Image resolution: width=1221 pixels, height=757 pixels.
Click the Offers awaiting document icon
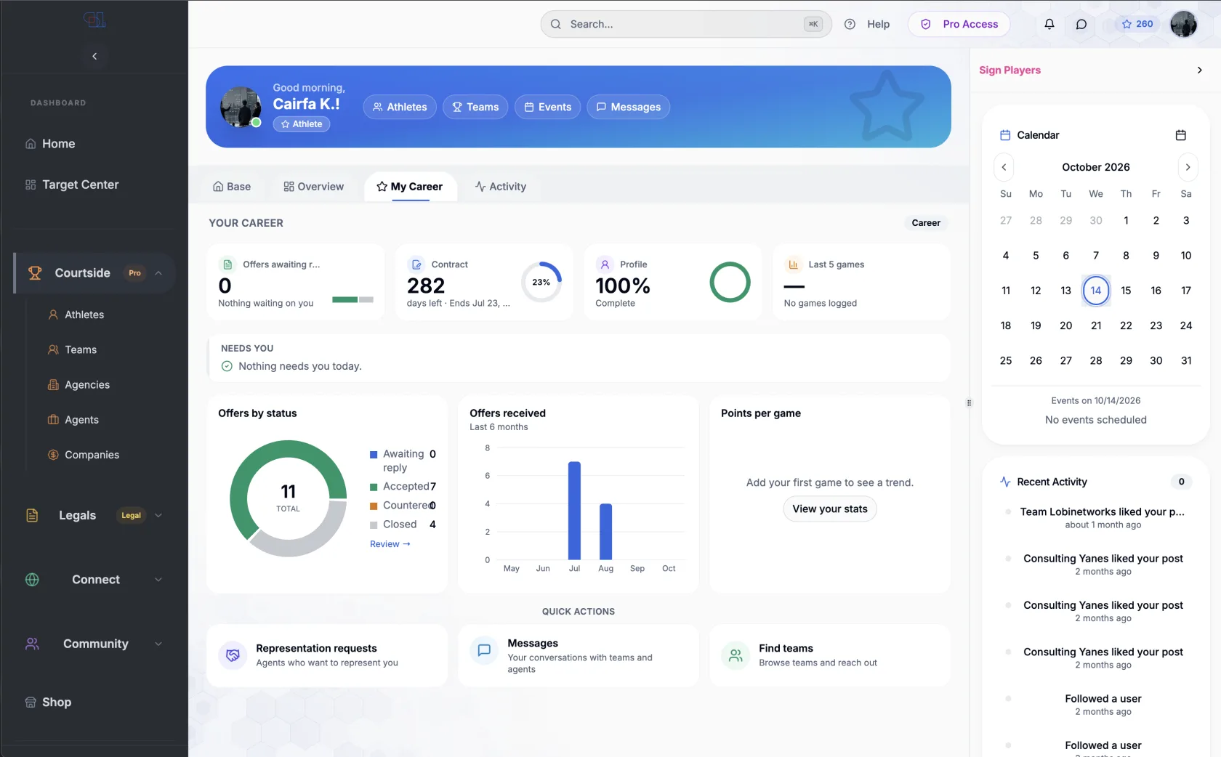click(x=227, y=264)
